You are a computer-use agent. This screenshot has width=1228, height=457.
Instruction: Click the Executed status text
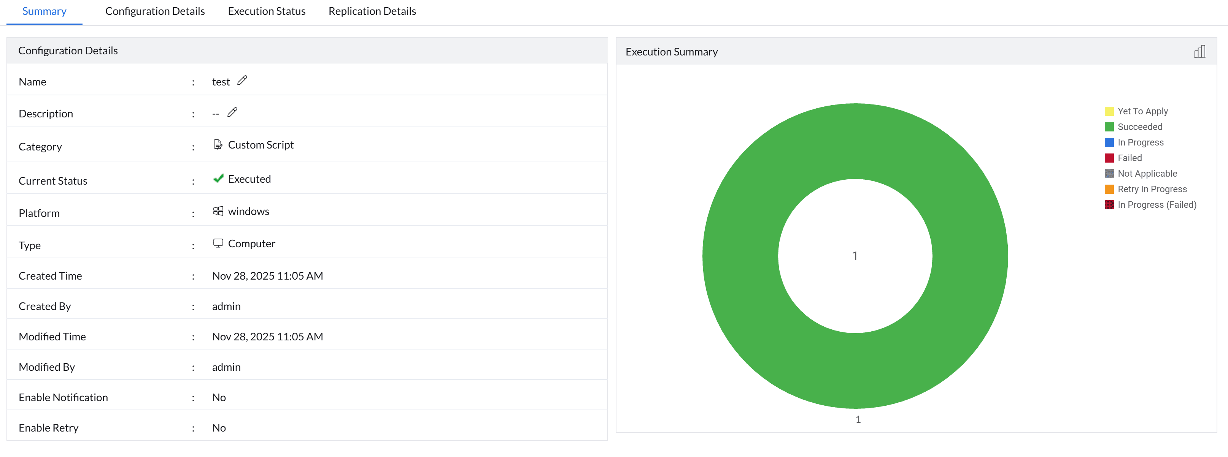(x=249, y=179)
